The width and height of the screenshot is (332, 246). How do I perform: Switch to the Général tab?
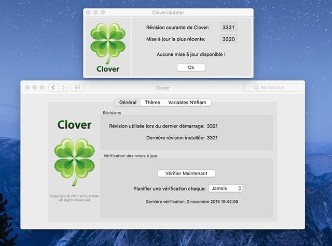128,103
